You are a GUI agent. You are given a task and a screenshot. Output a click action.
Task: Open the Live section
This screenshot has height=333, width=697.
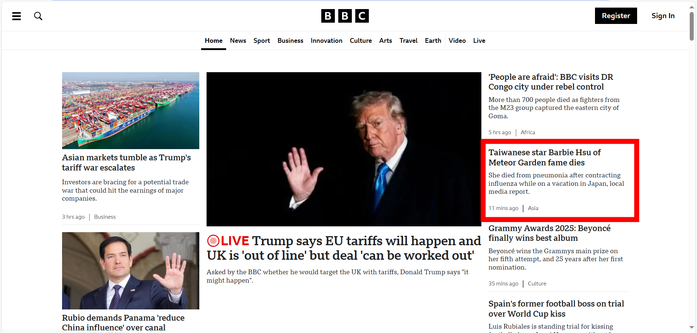tap(479, 41)
